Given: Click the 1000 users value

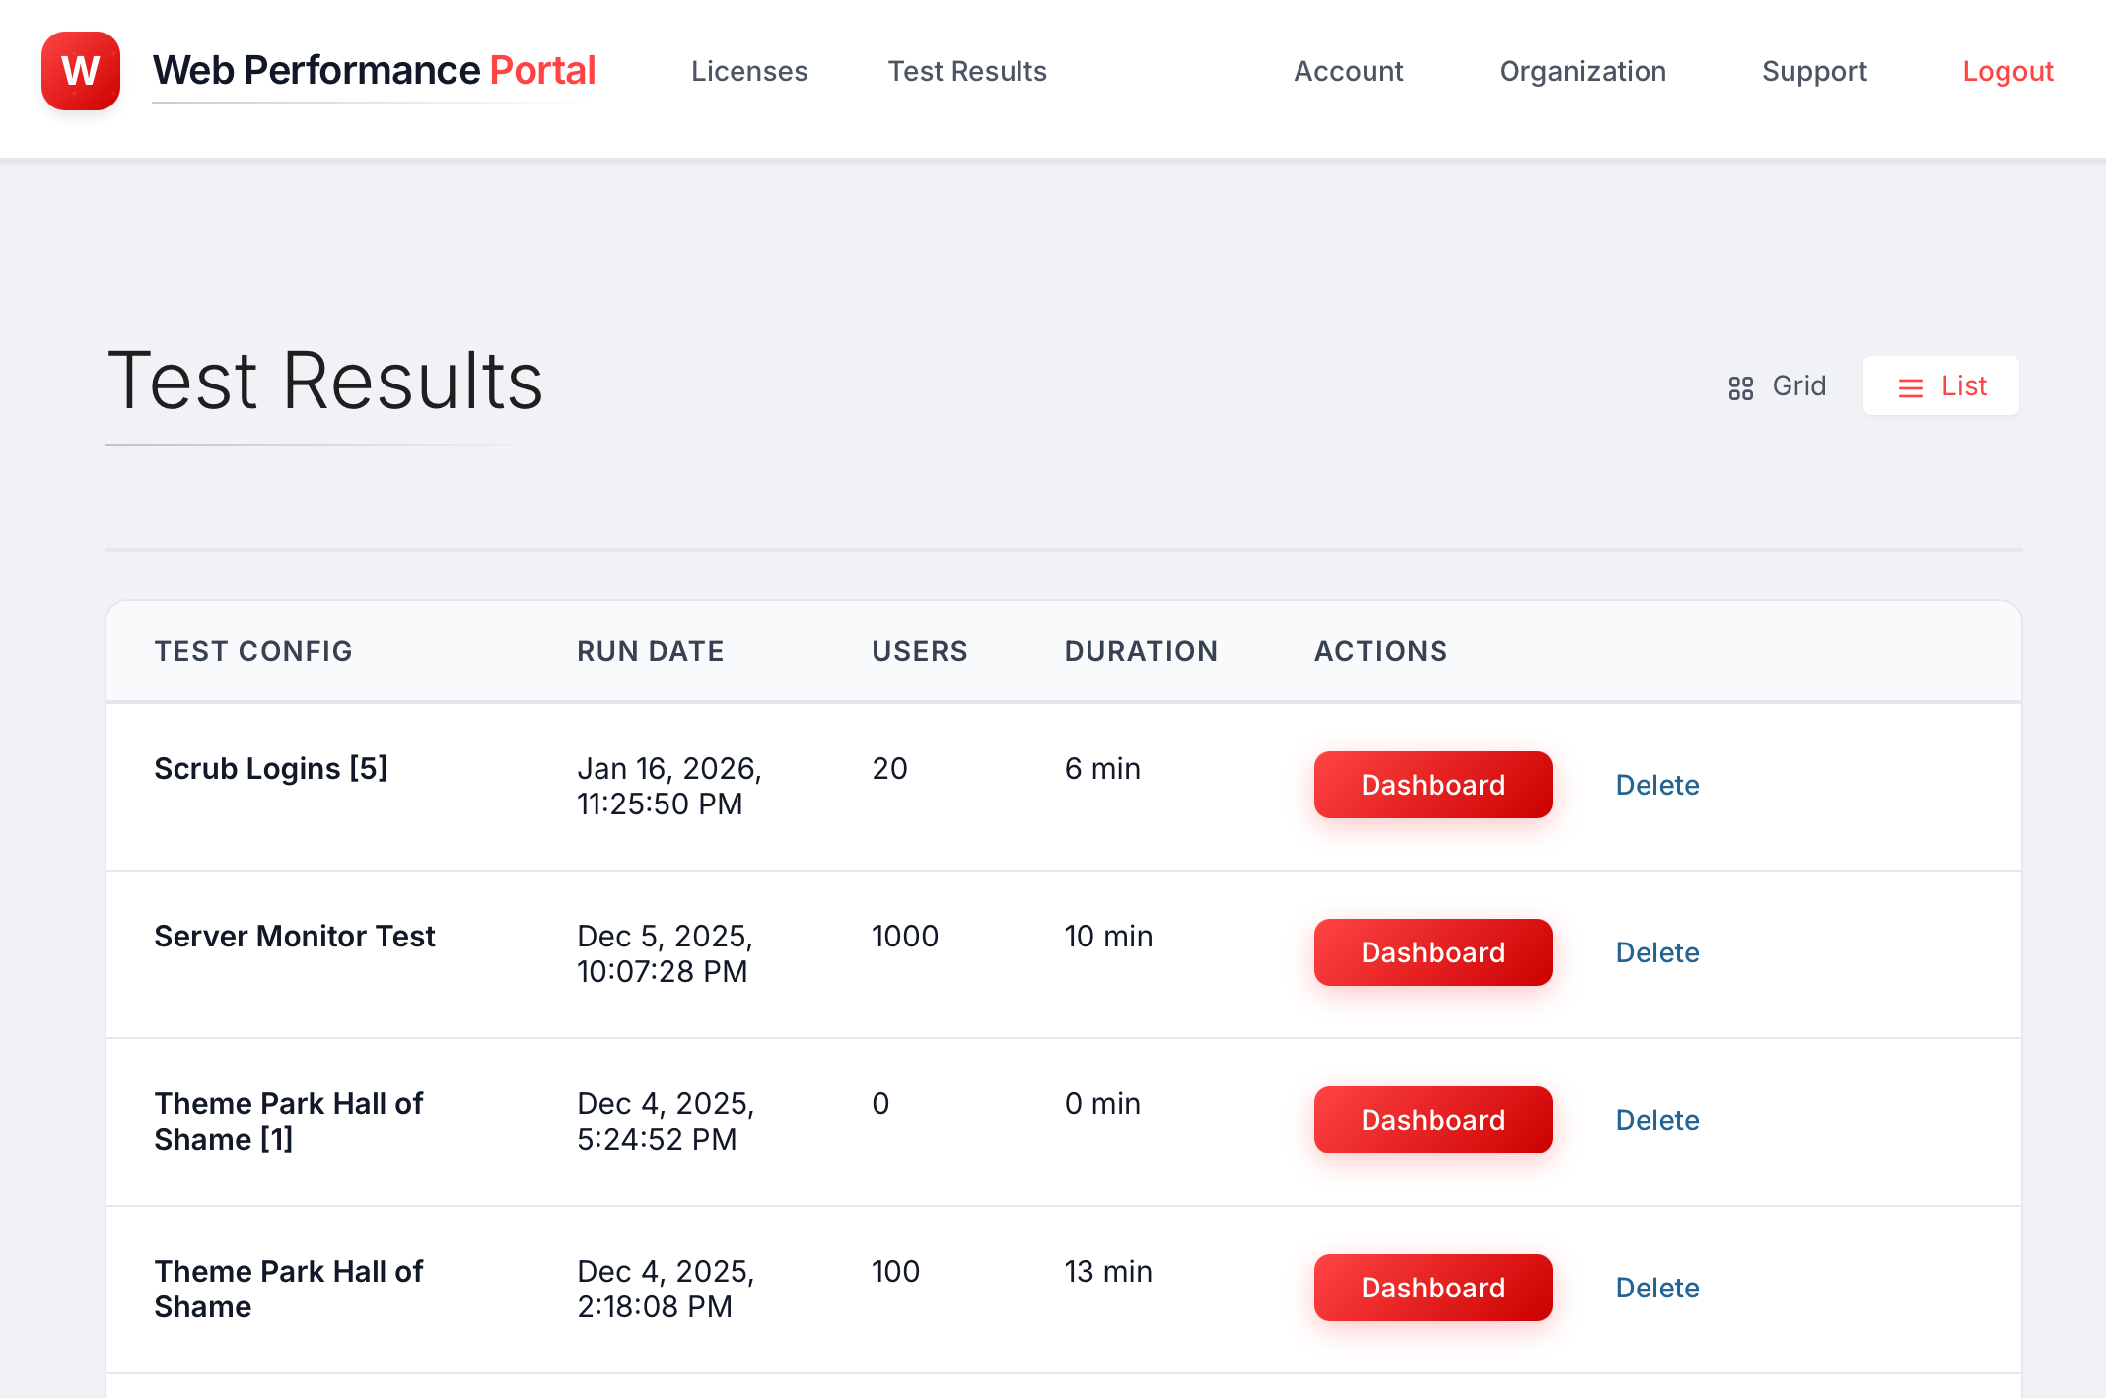Looking at the screenshot, I should (x=905, y=936).
